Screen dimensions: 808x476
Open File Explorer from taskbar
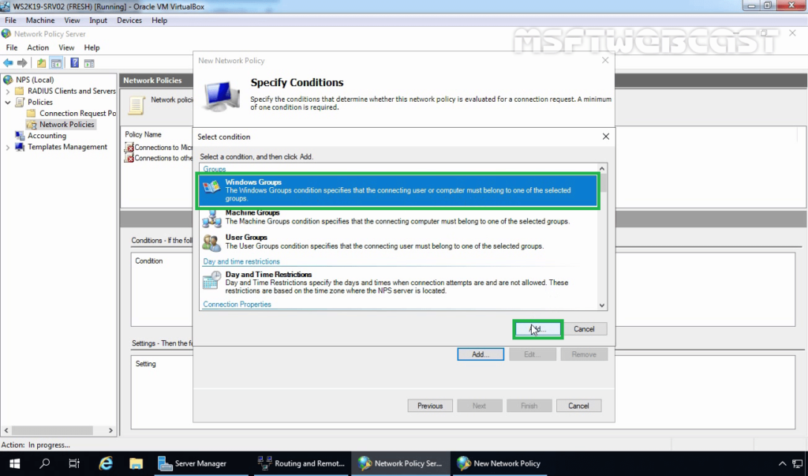(x=136, y=463)
